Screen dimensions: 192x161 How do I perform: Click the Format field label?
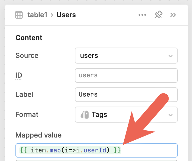tap(27, 115)
